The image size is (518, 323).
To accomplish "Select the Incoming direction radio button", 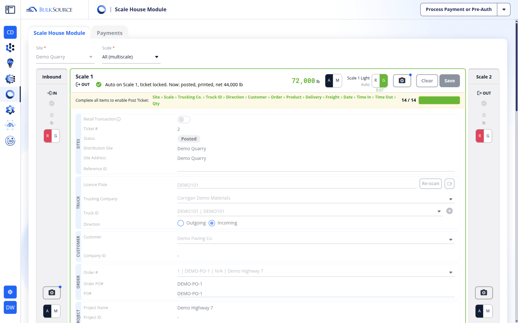I will click(212, 223).
